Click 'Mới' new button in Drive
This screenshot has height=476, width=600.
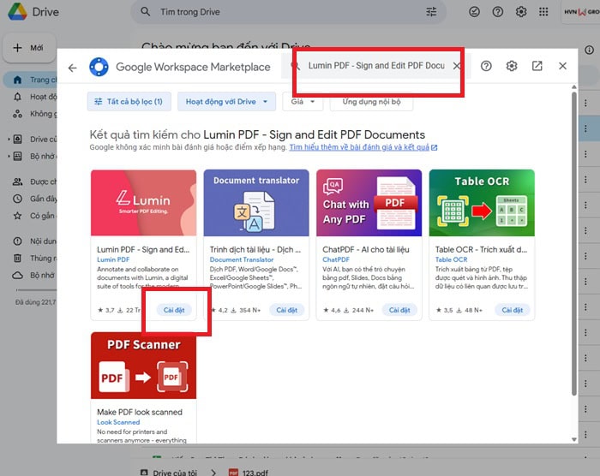[29, 48]
